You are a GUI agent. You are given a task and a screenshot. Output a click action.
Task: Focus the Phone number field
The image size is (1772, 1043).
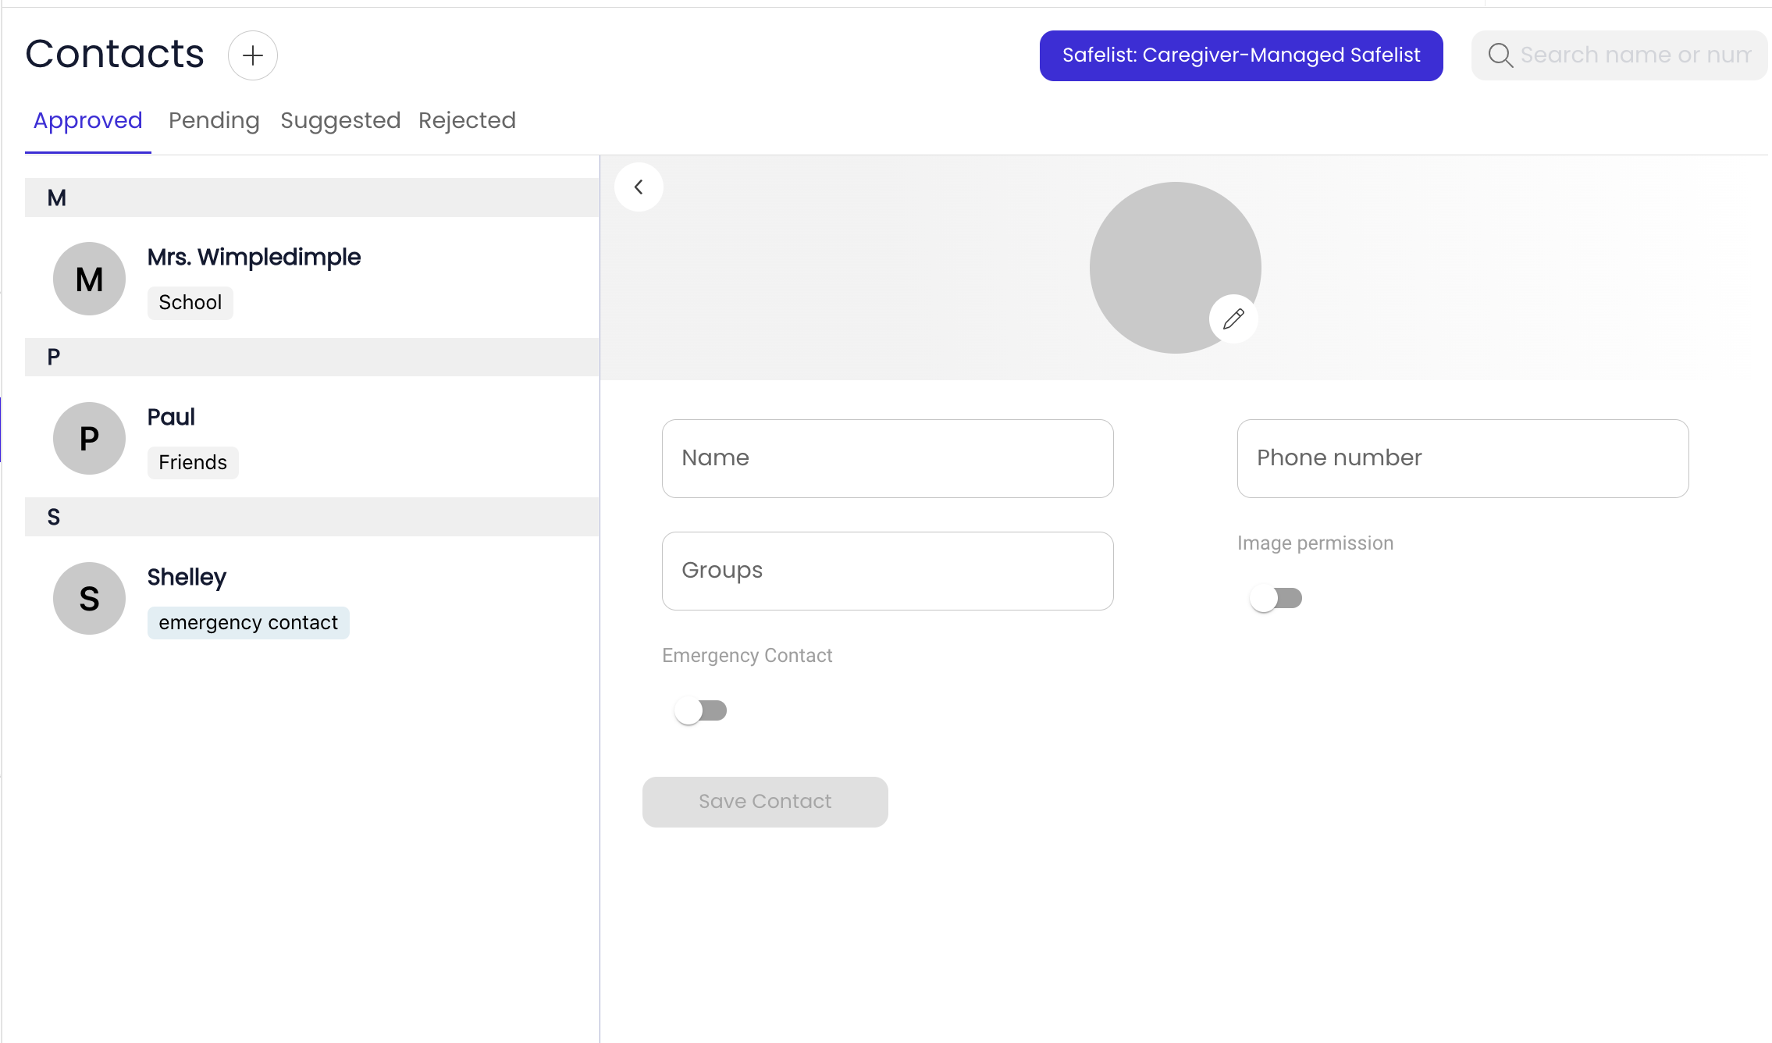[x=1462, y=458]
